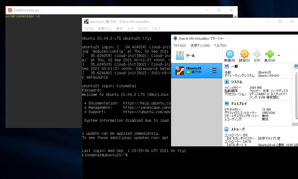The height and width of the screenshot is (179, 298).
Task: Open Ubuntu20 VM window 入力 menu
Action: click(130, 29)
